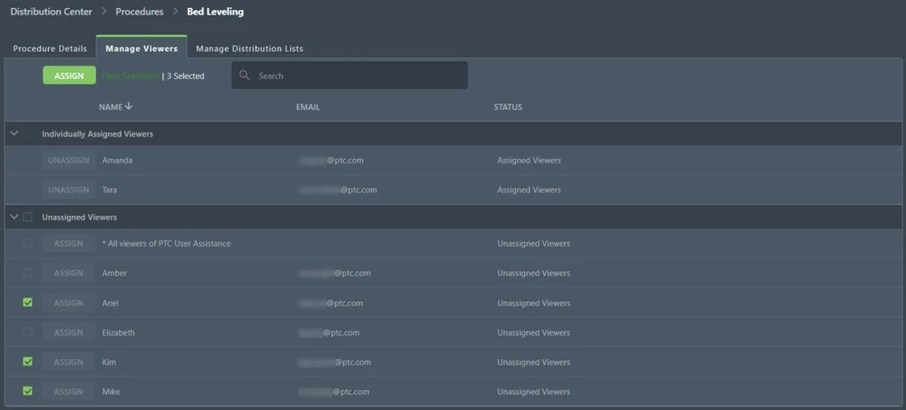Click the EMAIL column header
The width and height of the screenshot is (906, 410).
307,107
